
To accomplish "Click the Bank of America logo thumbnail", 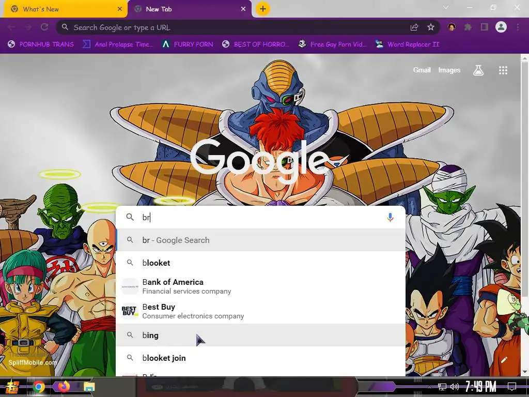I will tap(130, 286).
